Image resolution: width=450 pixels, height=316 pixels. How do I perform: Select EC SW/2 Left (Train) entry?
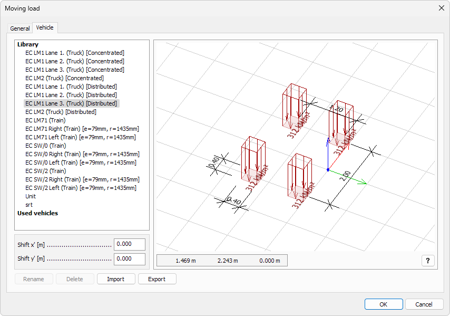81,188
